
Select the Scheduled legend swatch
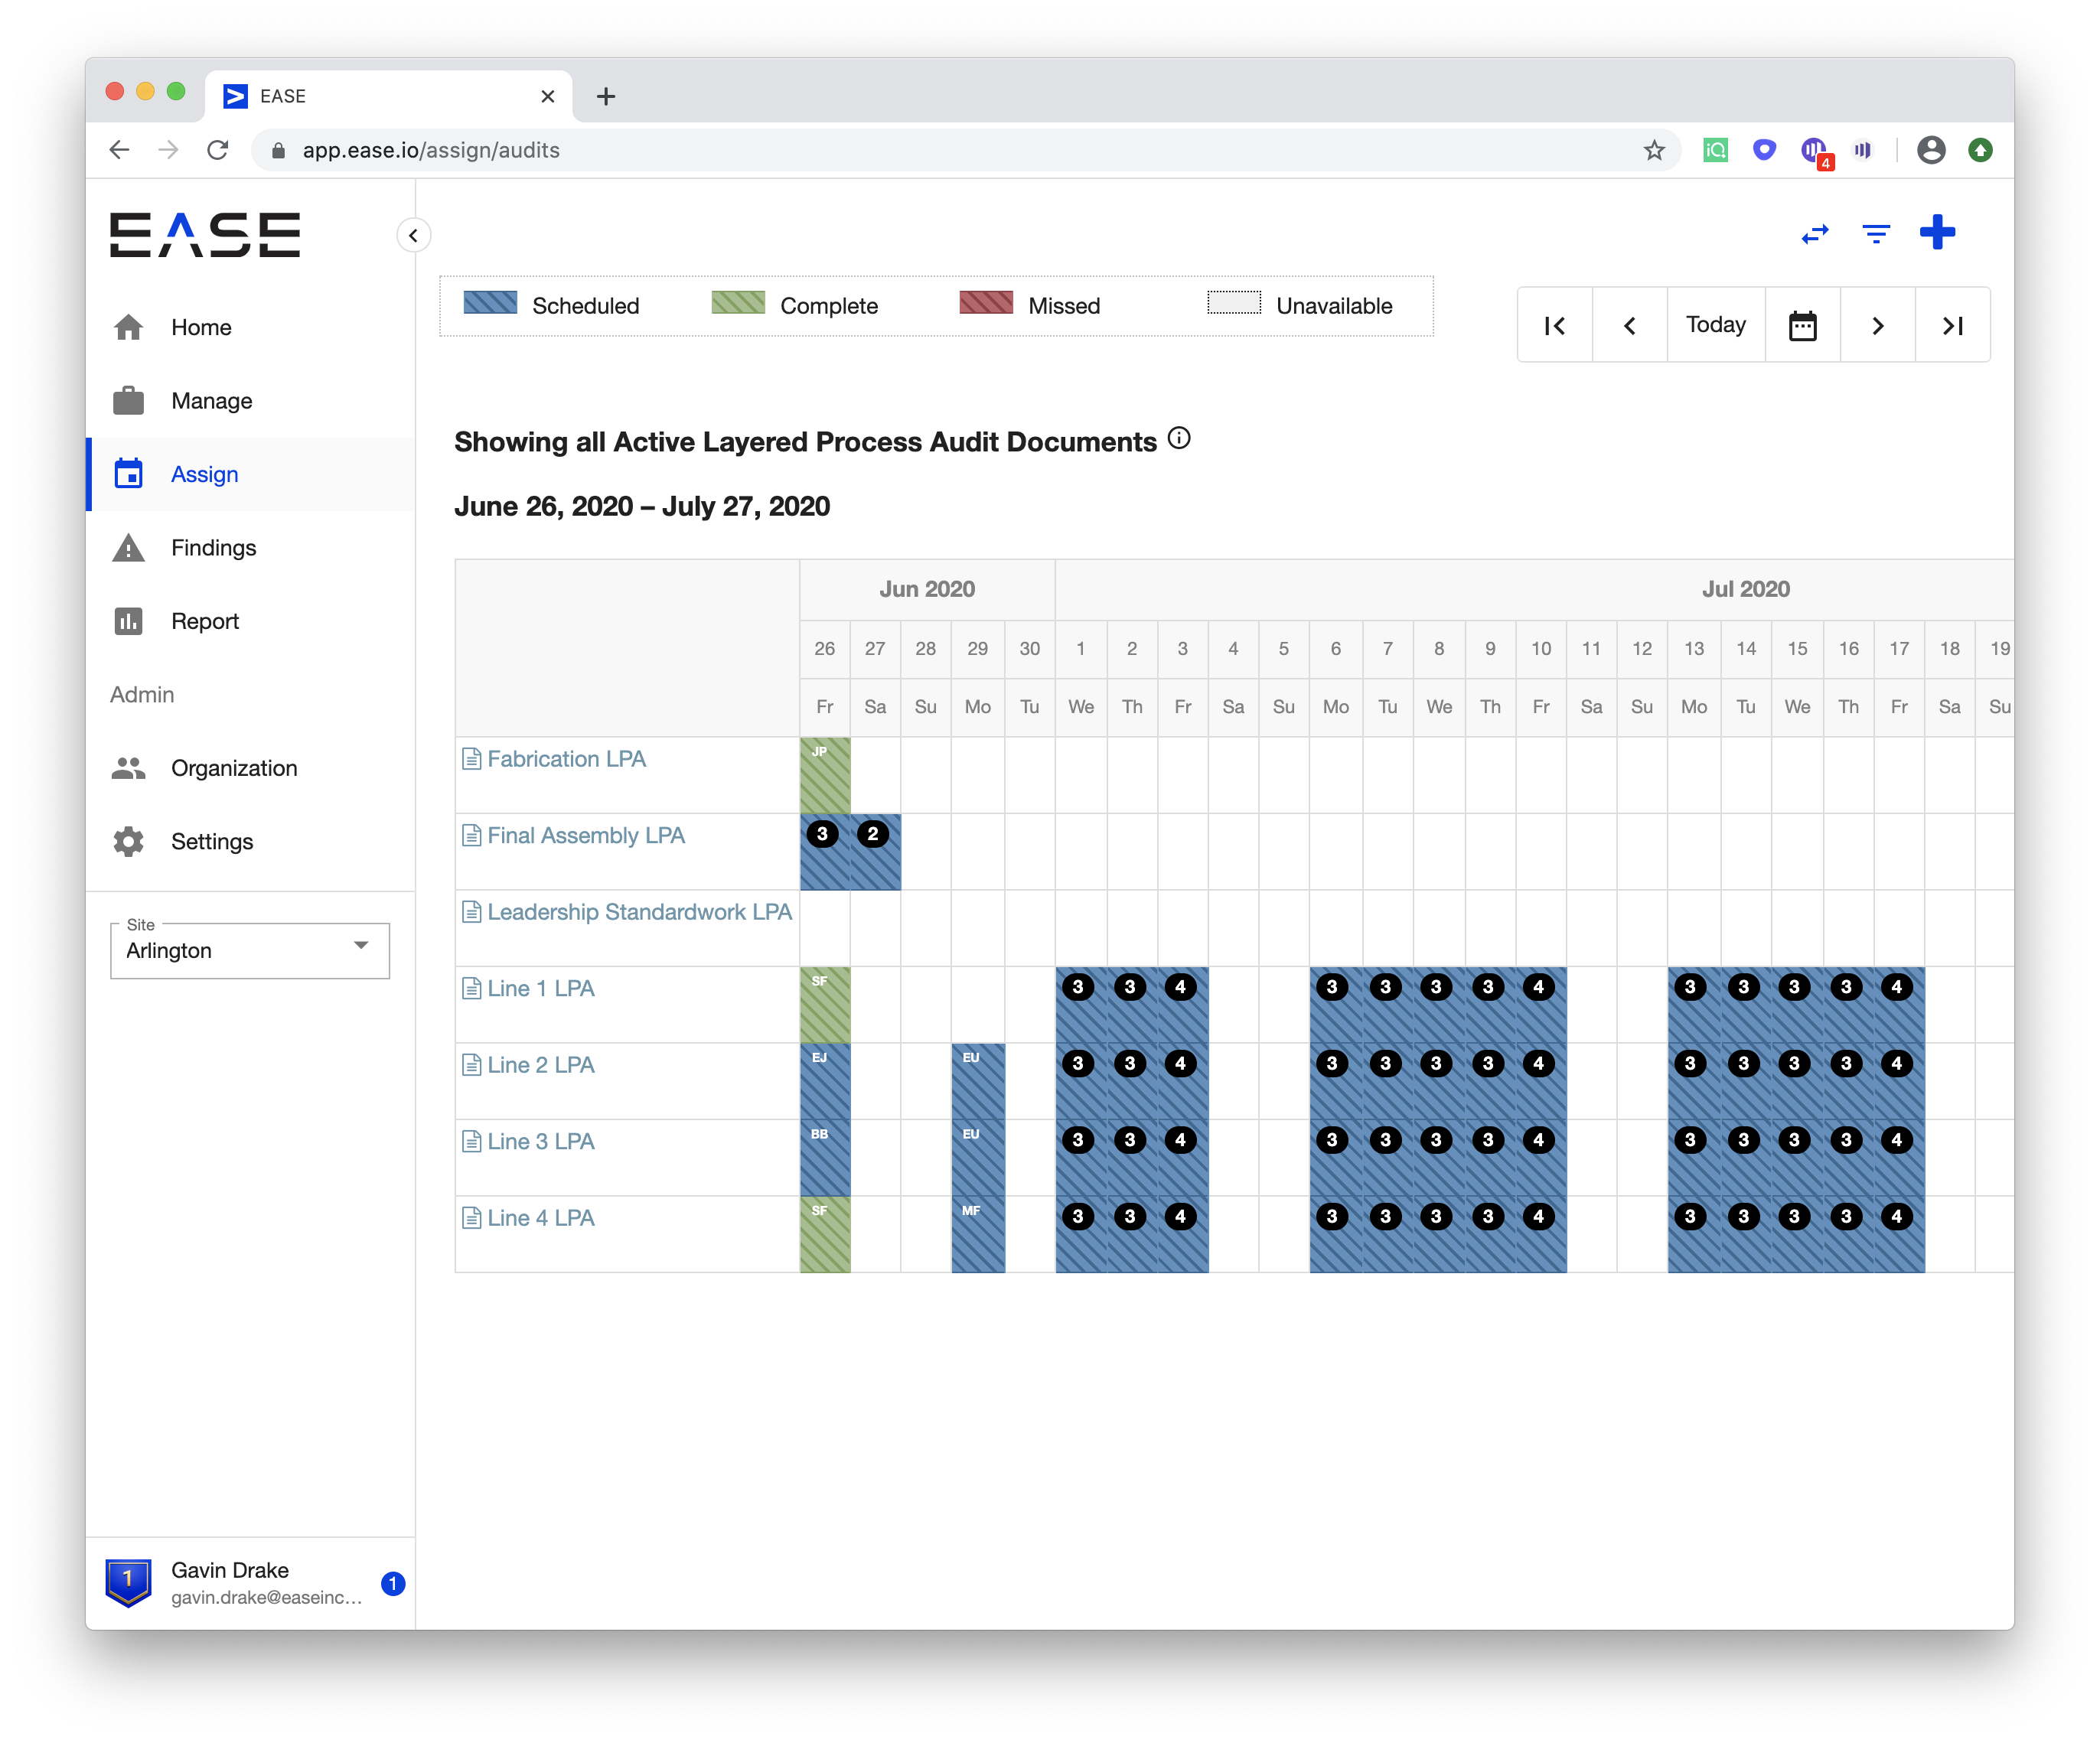(x=489, y=304)
